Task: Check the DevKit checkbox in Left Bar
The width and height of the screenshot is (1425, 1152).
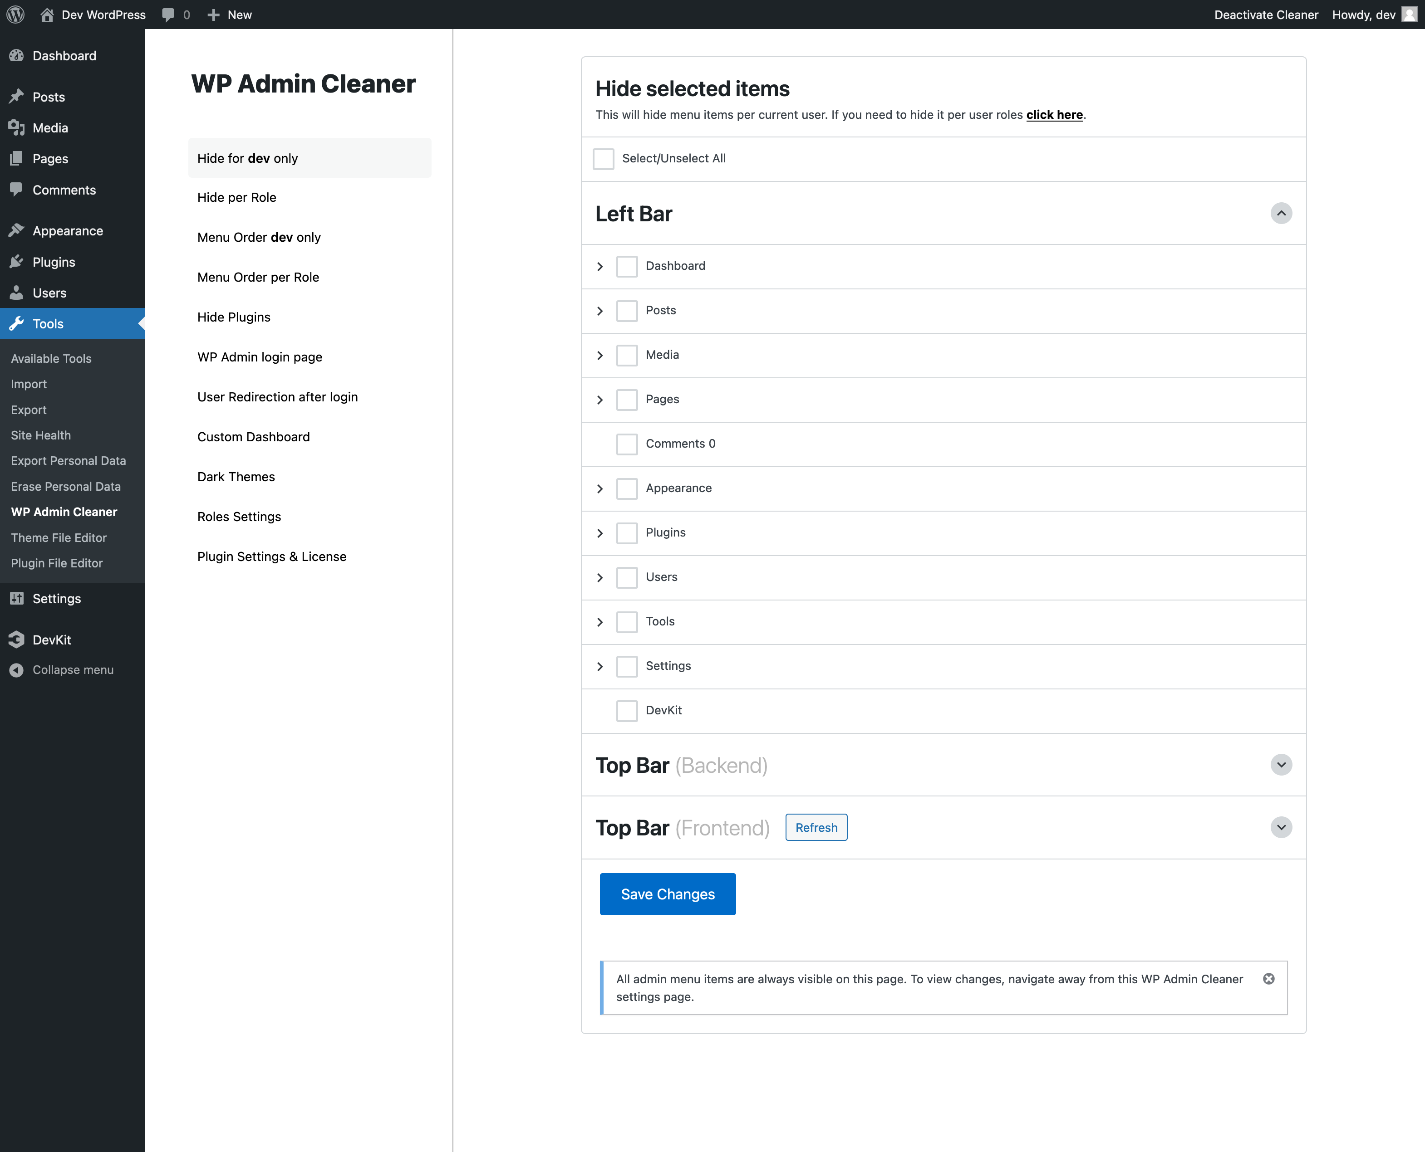Action: click(x=627, y=711)
